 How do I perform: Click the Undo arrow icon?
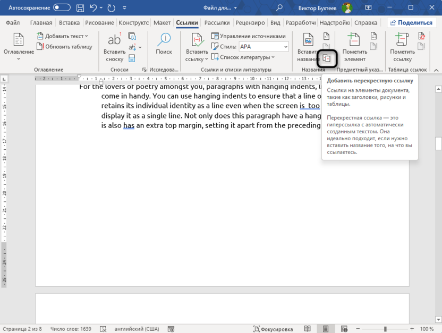point(94,8)
